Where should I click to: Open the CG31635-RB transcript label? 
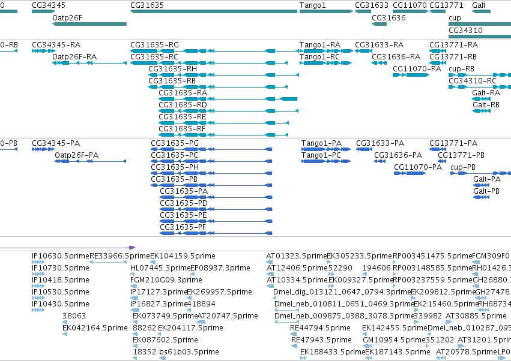[172, 81]
